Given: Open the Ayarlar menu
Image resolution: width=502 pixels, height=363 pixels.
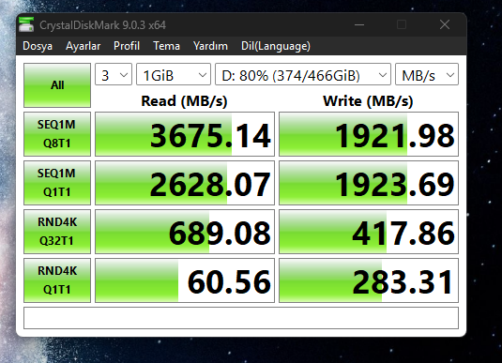Looking at the screenshot, I should click(x=83, y=46).
